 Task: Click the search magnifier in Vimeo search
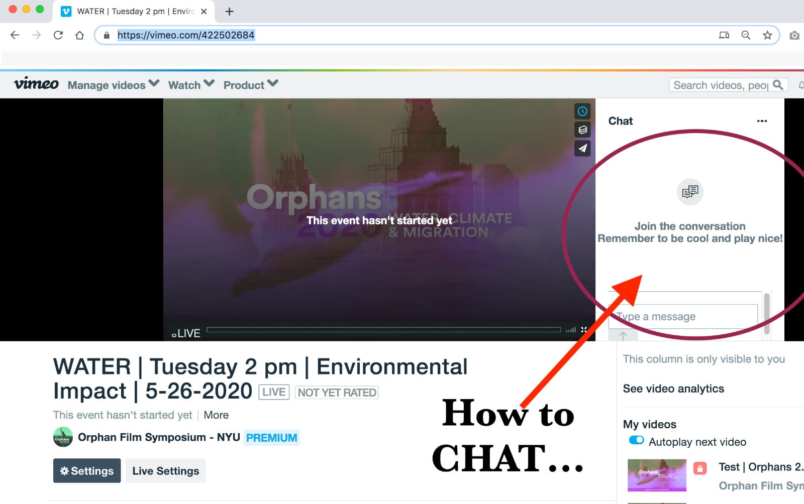click(x=778, y=85)
